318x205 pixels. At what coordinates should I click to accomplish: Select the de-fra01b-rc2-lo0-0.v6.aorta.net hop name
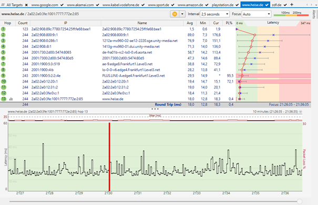[127, 53]
